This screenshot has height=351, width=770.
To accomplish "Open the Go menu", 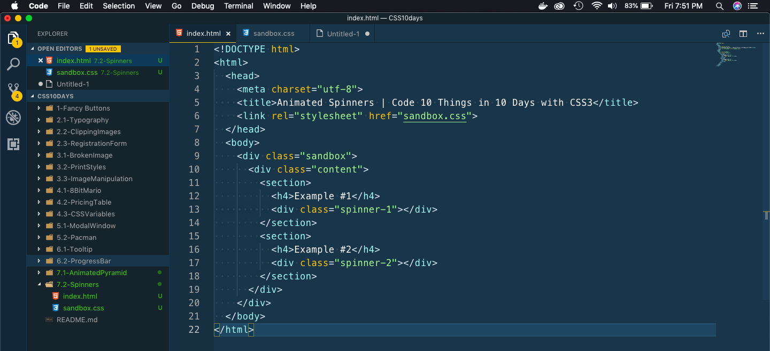I will tap(176, 6).
